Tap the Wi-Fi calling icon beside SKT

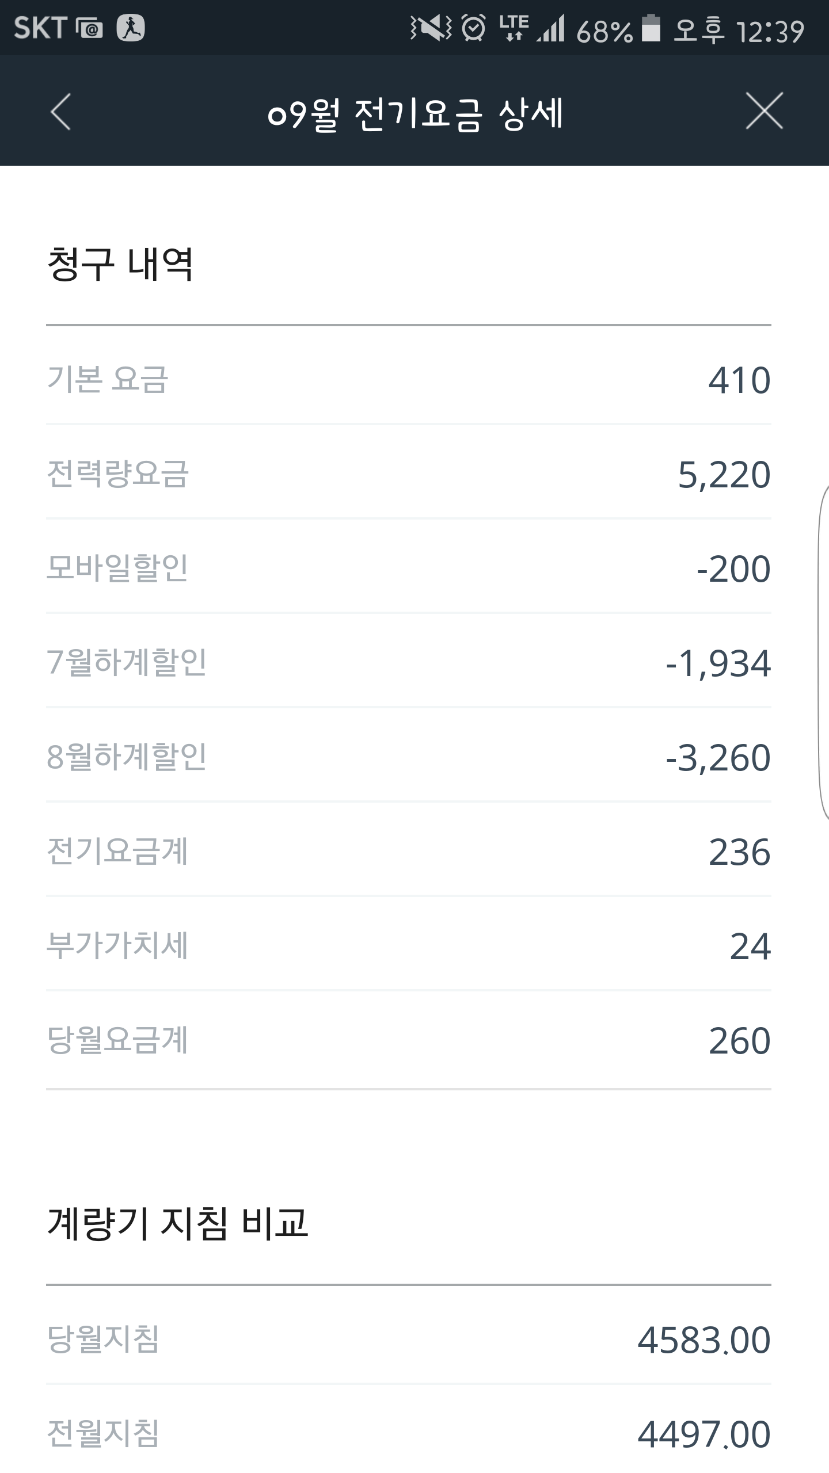coord(90,28)
